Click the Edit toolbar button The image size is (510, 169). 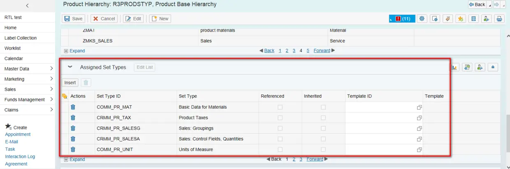pyautogui.click(x=133, y=18)
